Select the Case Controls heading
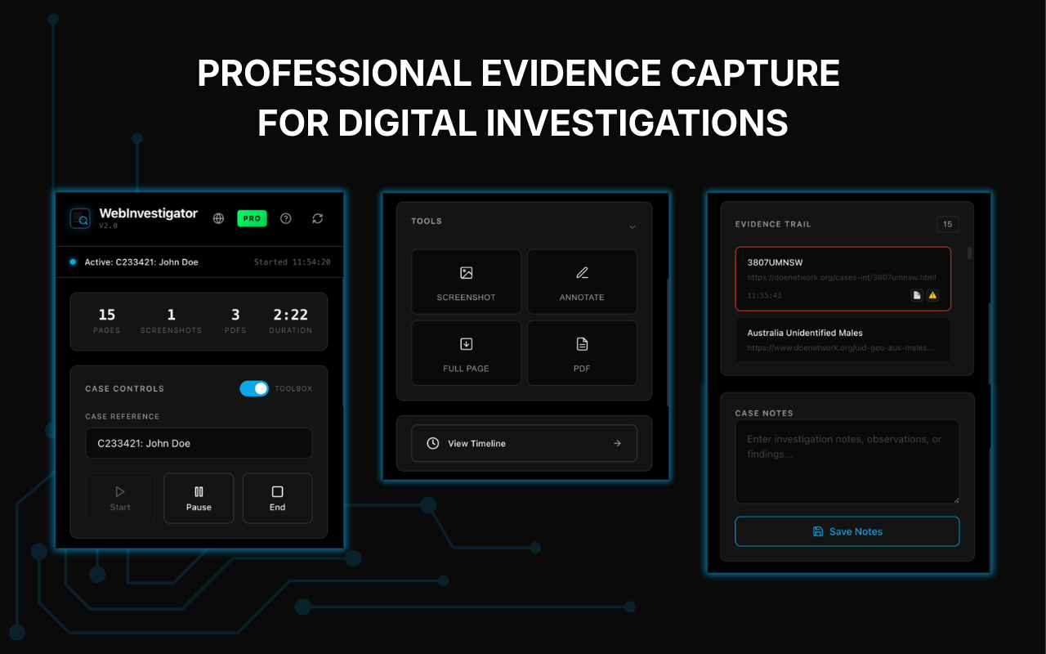 click(124, 388)
